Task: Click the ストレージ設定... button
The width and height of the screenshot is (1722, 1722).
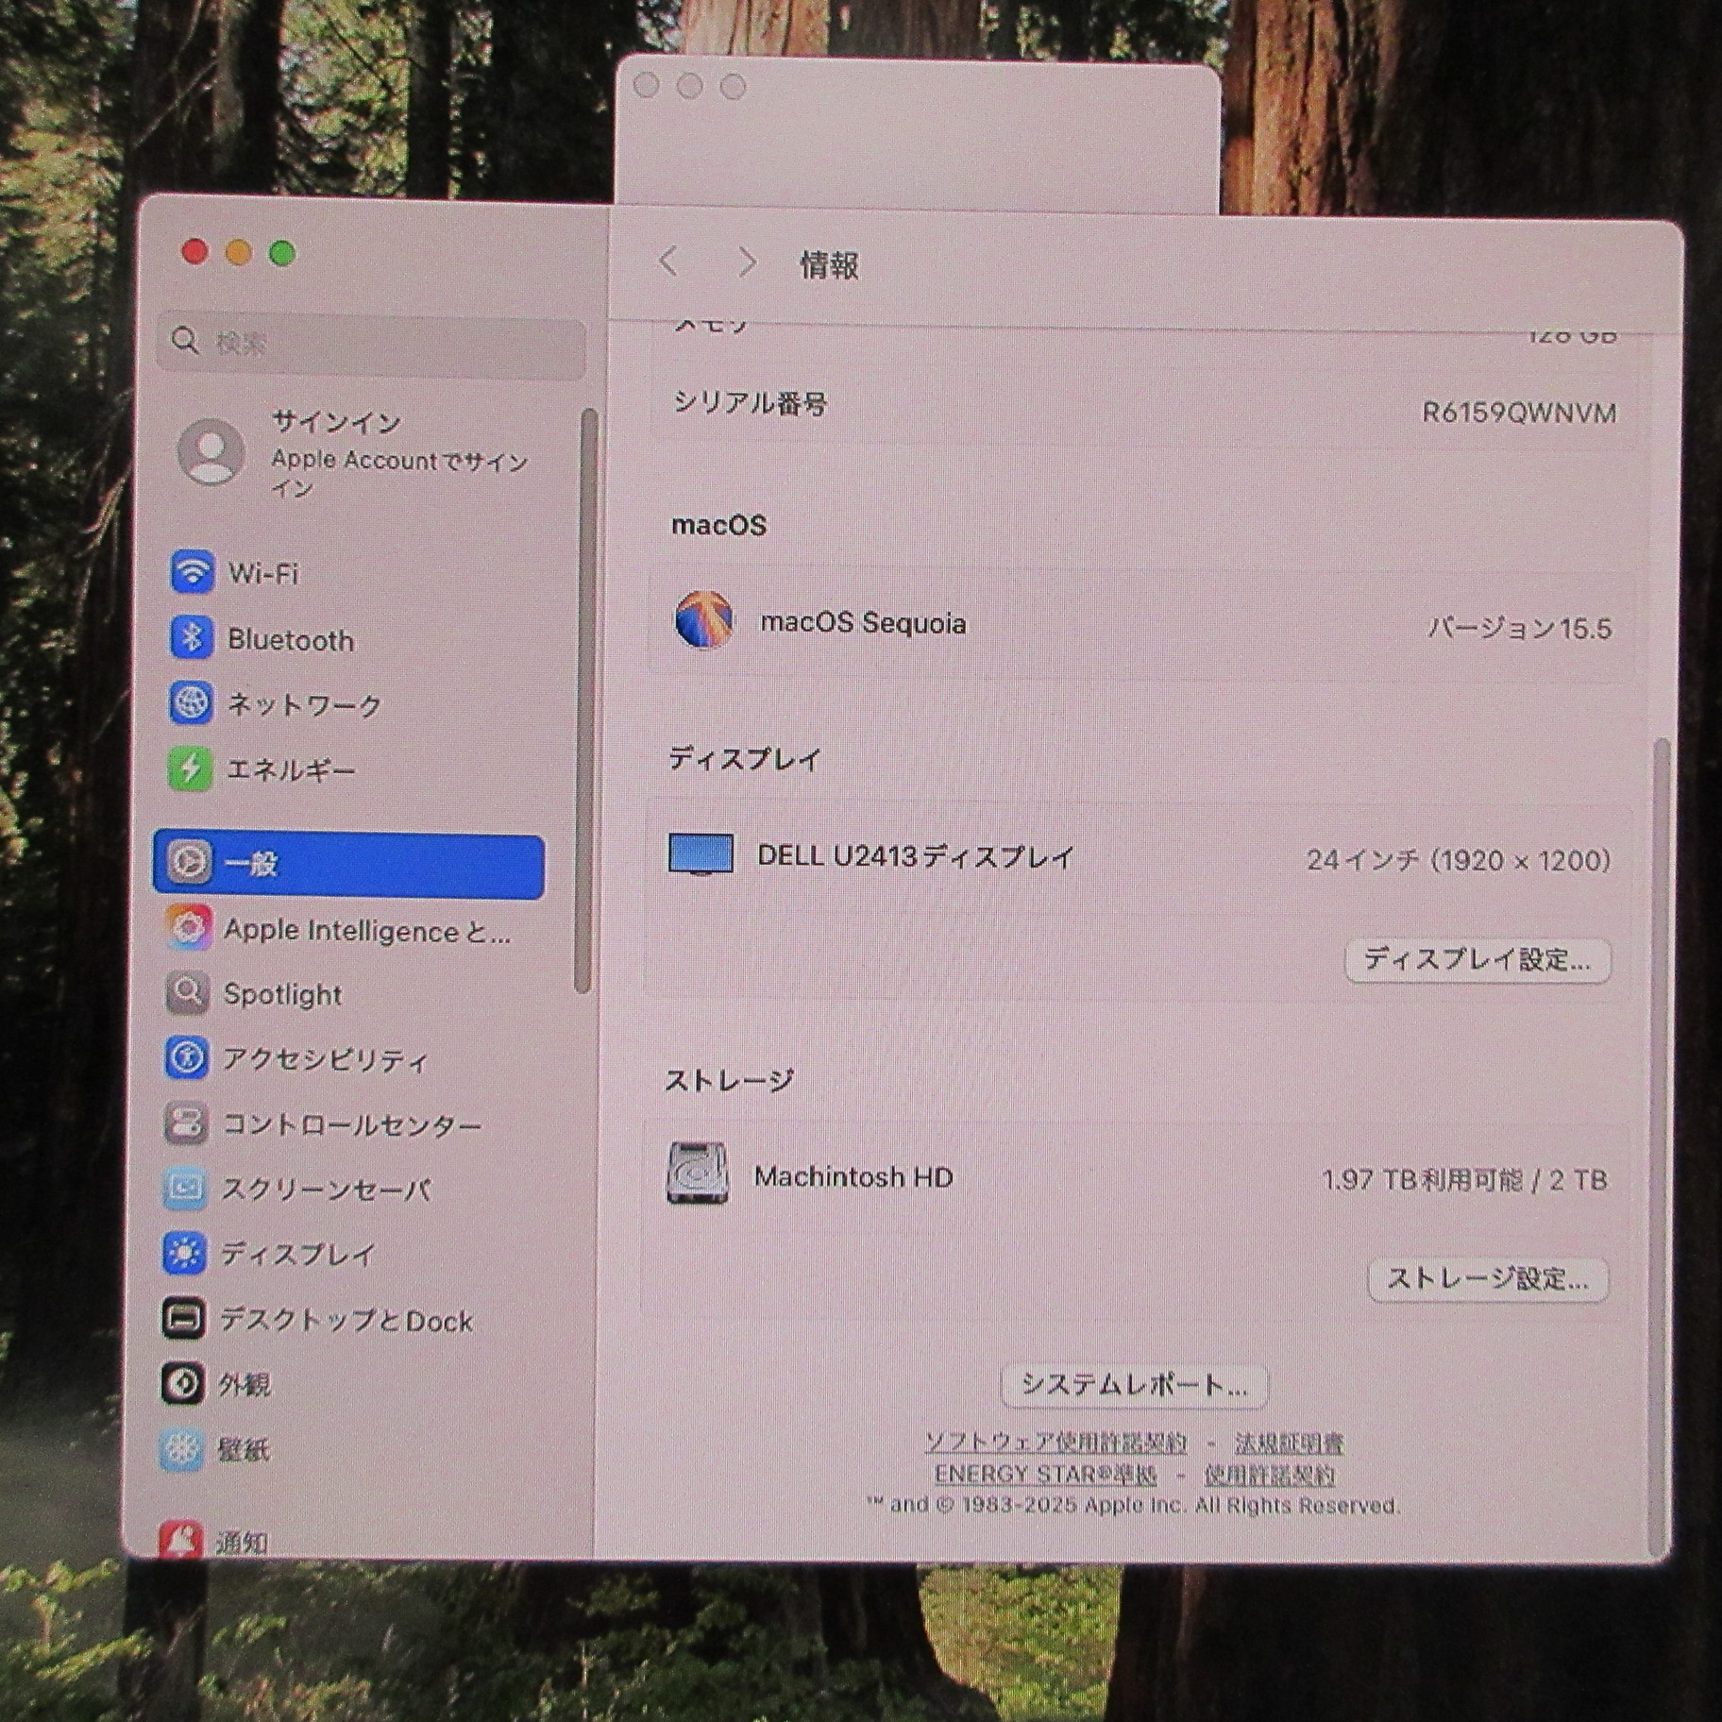Action: coord(1488,1279)
